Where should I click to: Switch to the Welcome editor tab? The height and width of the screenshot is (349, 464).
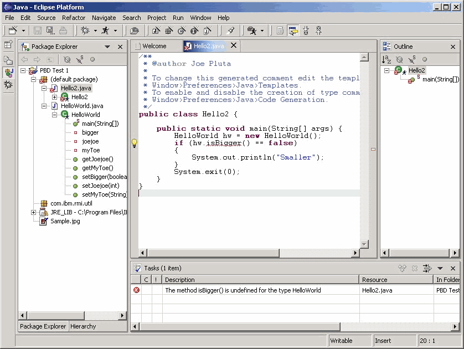tap(154, 46)
